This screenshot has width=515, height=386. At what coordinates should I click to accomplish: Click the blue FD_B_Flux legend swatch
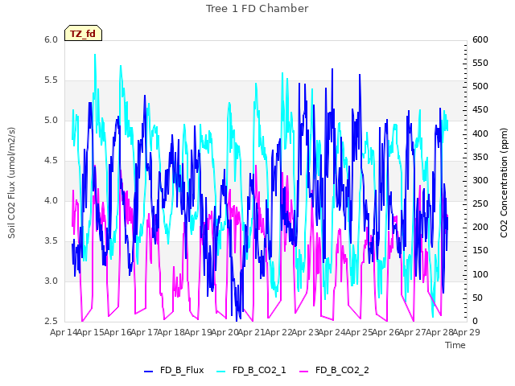pos(148,372)
